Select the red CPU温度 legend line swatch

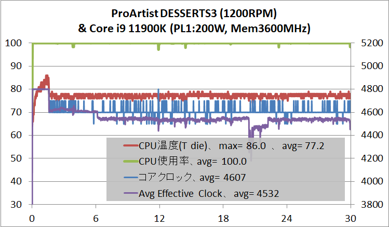click(x=130, y=146)
